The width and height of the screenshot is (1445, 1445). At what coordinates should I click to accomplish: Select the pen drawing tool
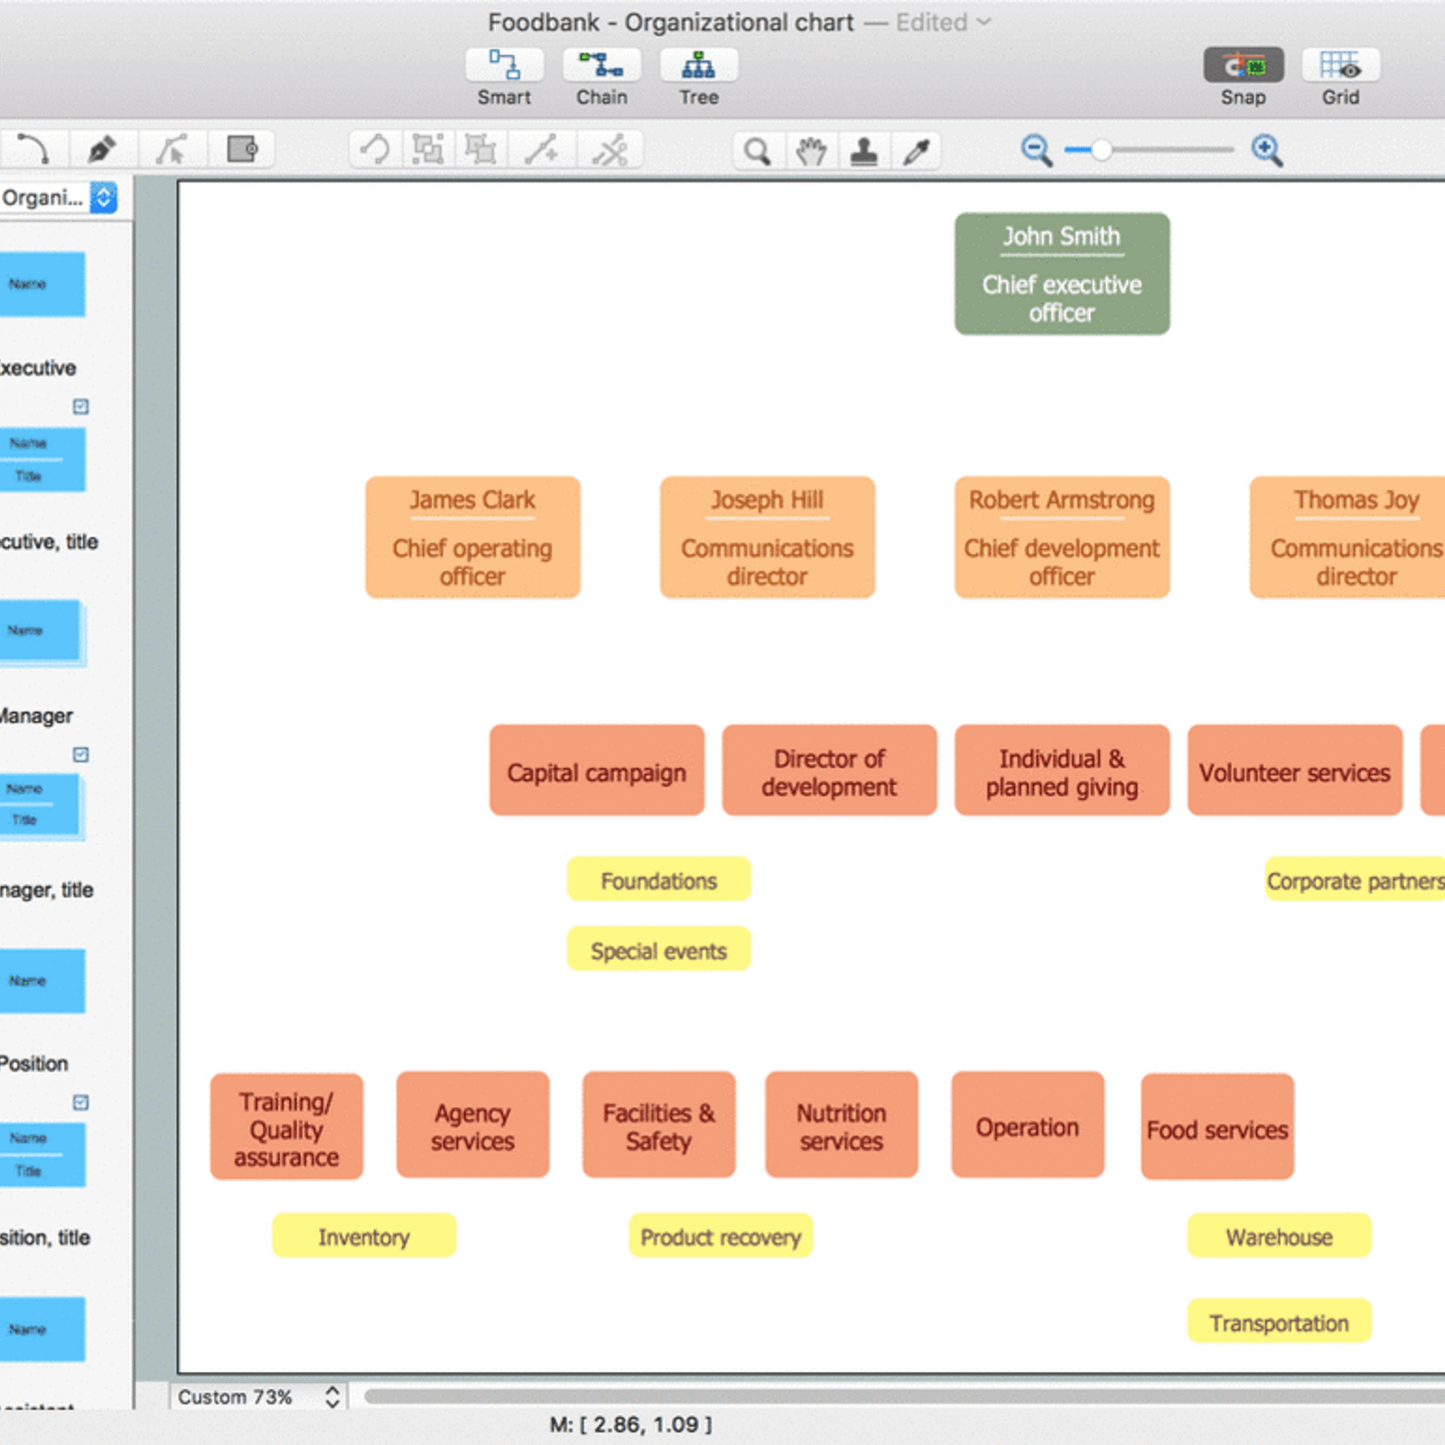pyautogui.click(x=102, y=150)
